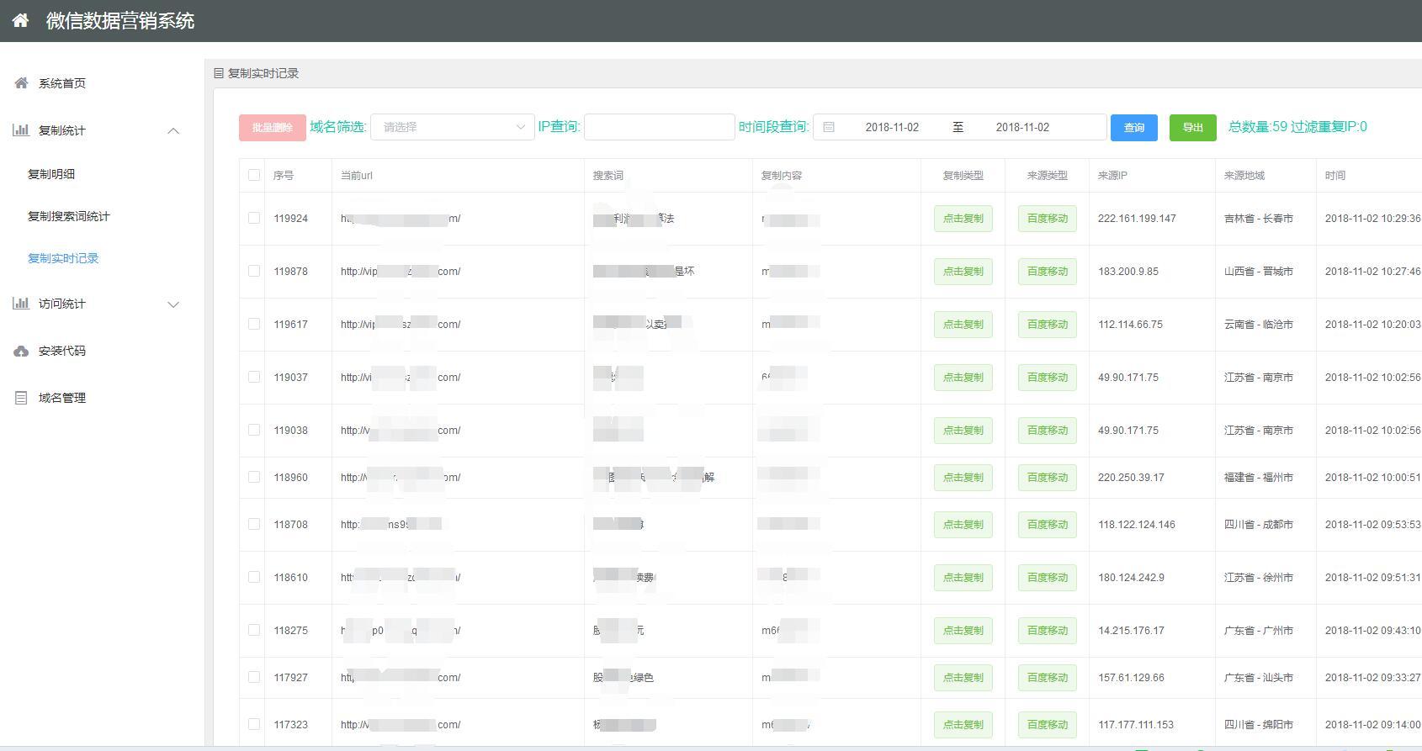Image resolution: width=1422 pixels, height=751 pixels.
Task: Open 复制明细 in the sidebar
Action: pos(51,174)
